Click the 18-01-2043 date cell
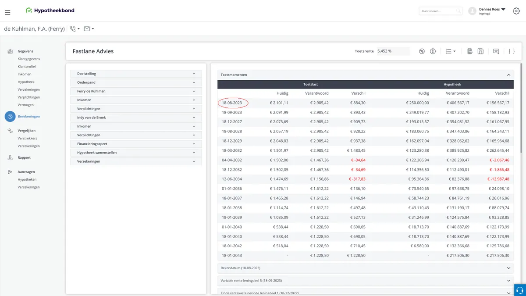This screenshot has width=526, height=296. (x=232, y=255)
